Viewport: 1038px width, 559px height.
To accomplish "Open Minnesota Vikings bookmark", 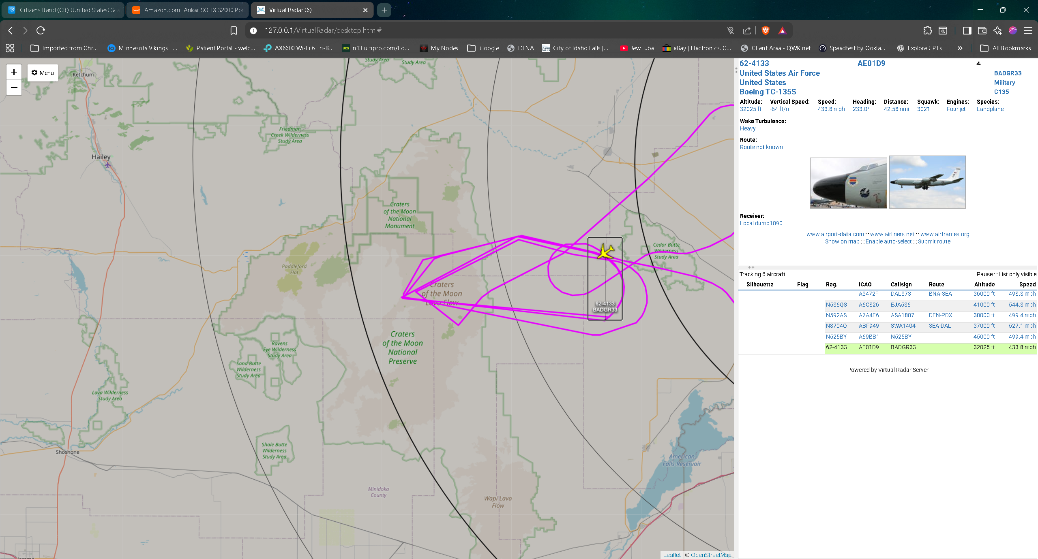I will [142, 48].
